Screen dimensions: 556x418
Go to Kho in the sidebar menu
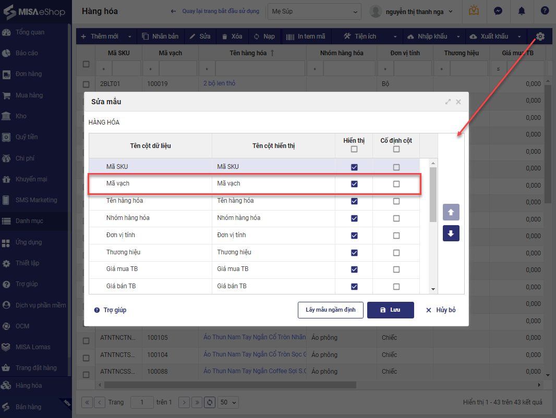(21, 116)
